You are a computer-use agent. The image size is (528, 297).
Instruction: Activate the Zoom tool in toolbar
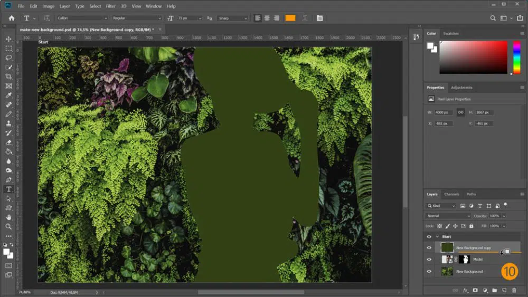(8, 226)
